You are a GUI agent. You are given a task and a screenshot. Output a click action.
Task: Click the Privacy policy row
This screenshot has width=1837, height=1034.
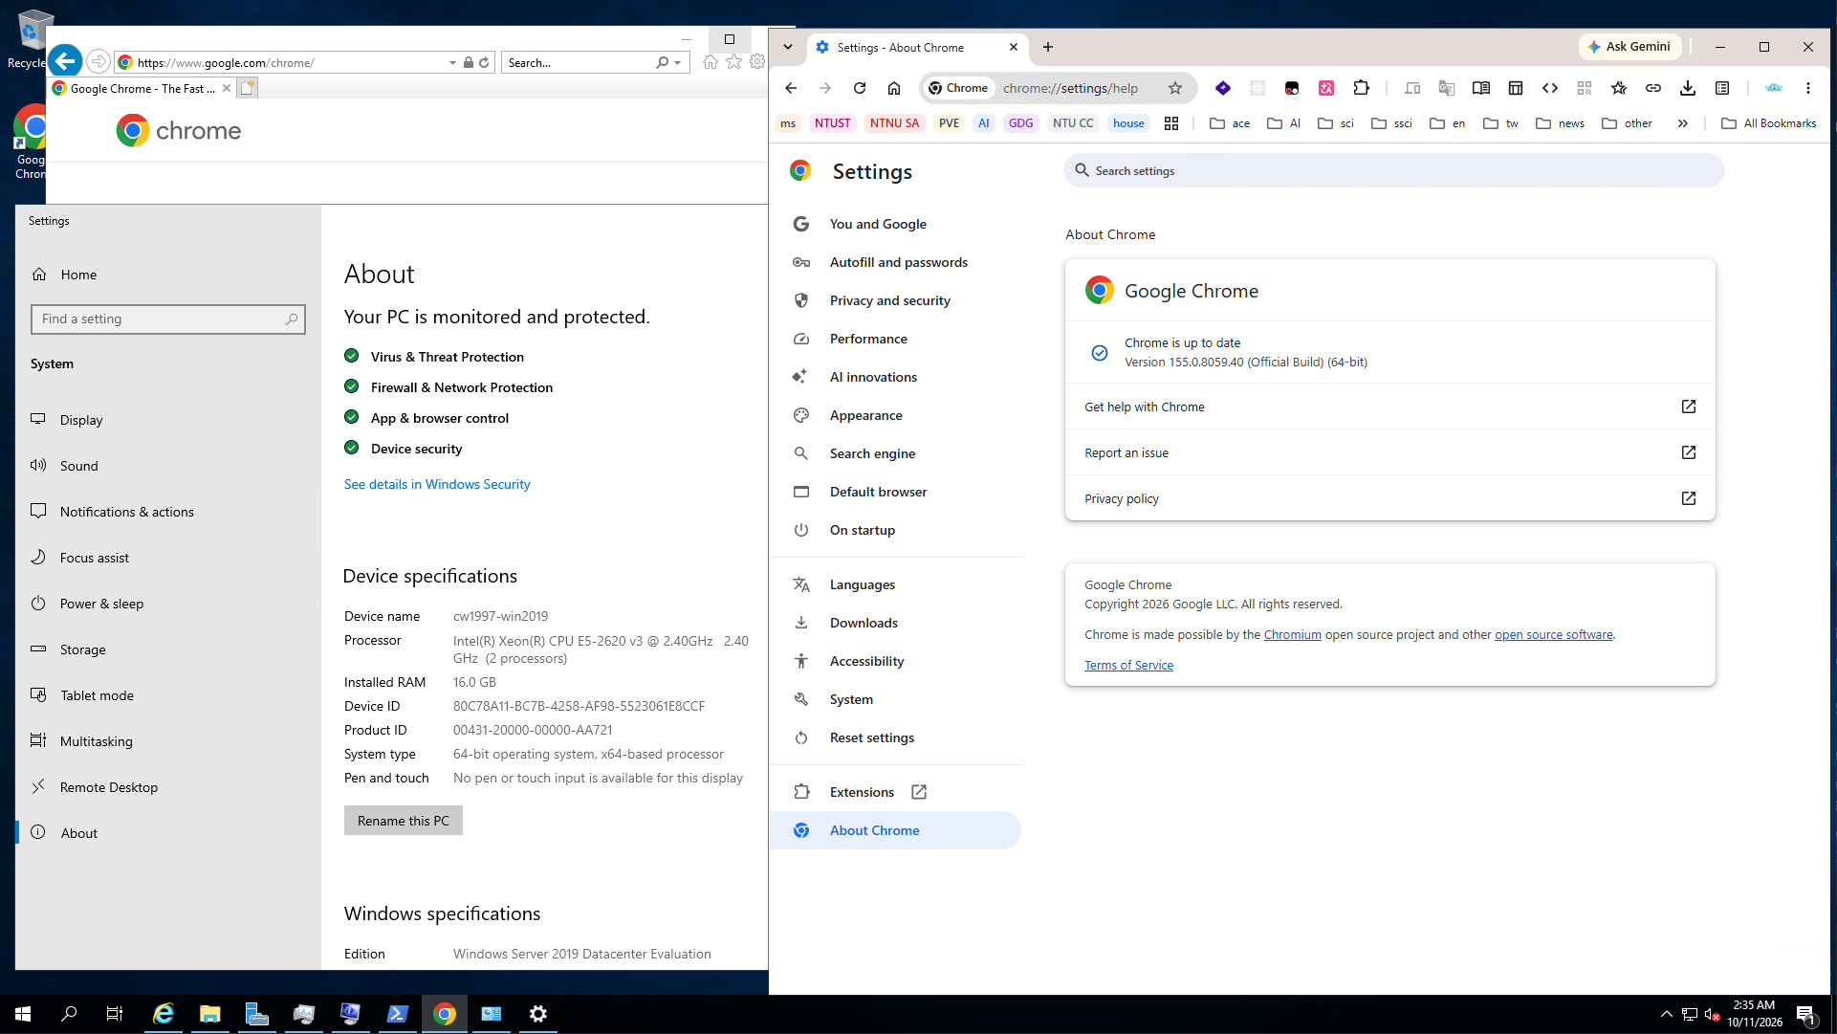[1390, 498]
